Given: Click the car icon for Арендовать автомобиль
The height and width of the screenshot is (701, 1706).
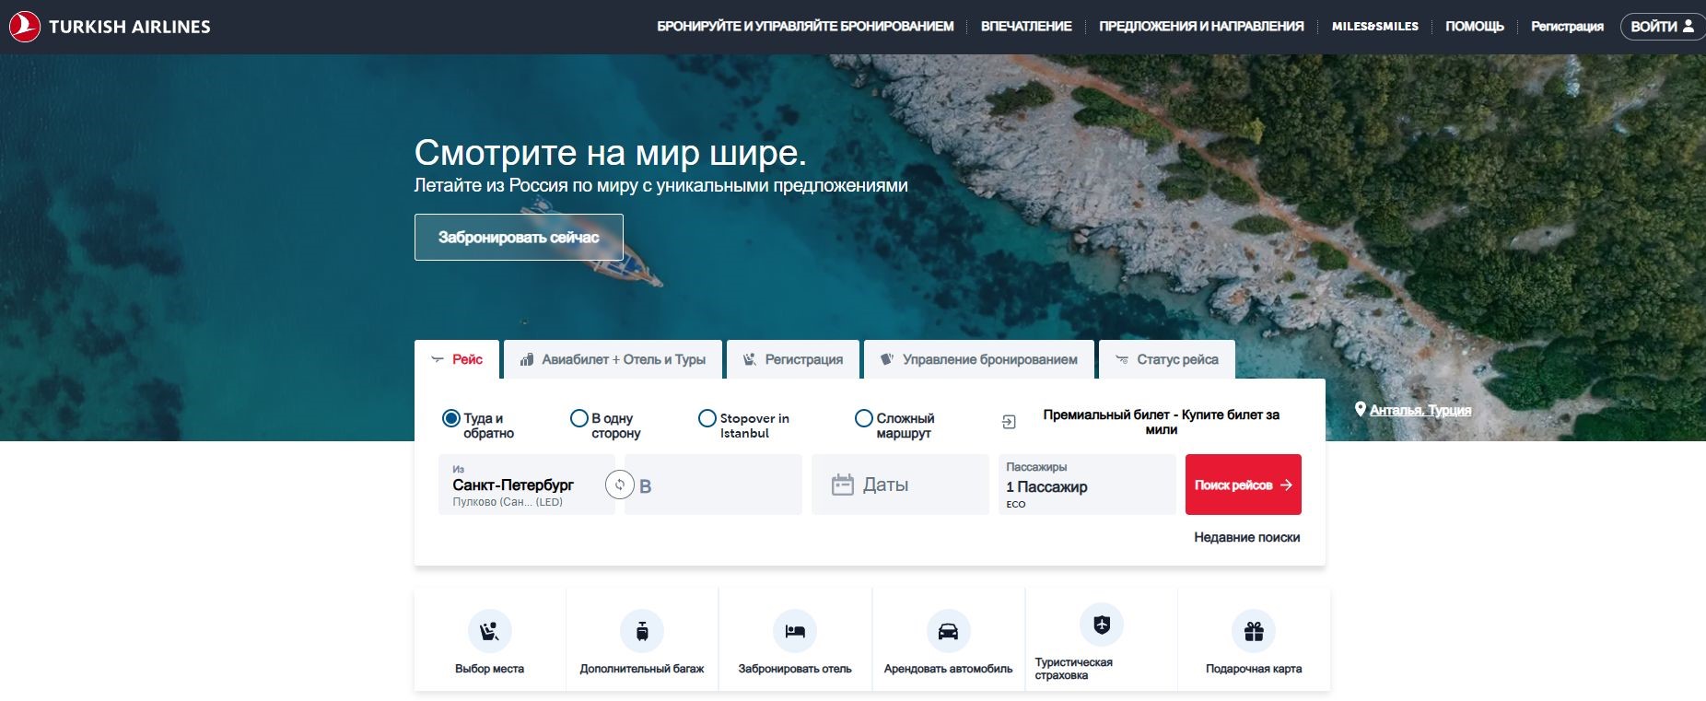Looking at the screenshot, I should [948, 631].
